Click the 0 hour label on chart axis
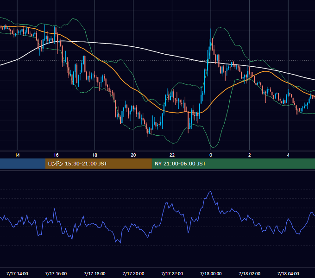 pos(211,155)
